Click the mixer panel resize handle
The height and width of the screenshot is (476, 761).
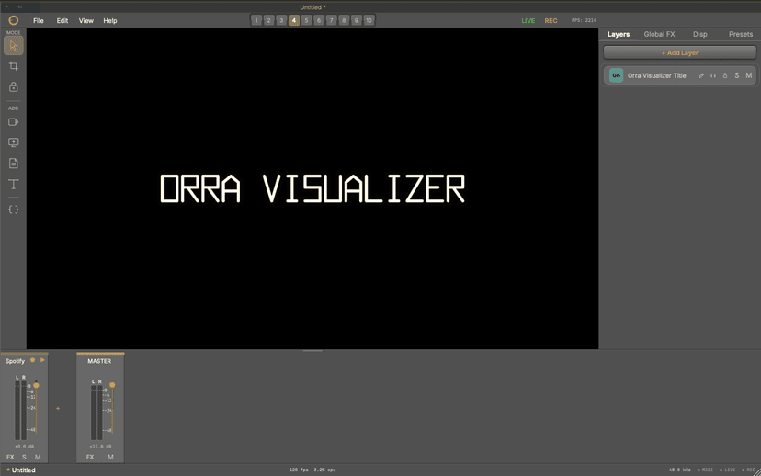pos(312,350)
